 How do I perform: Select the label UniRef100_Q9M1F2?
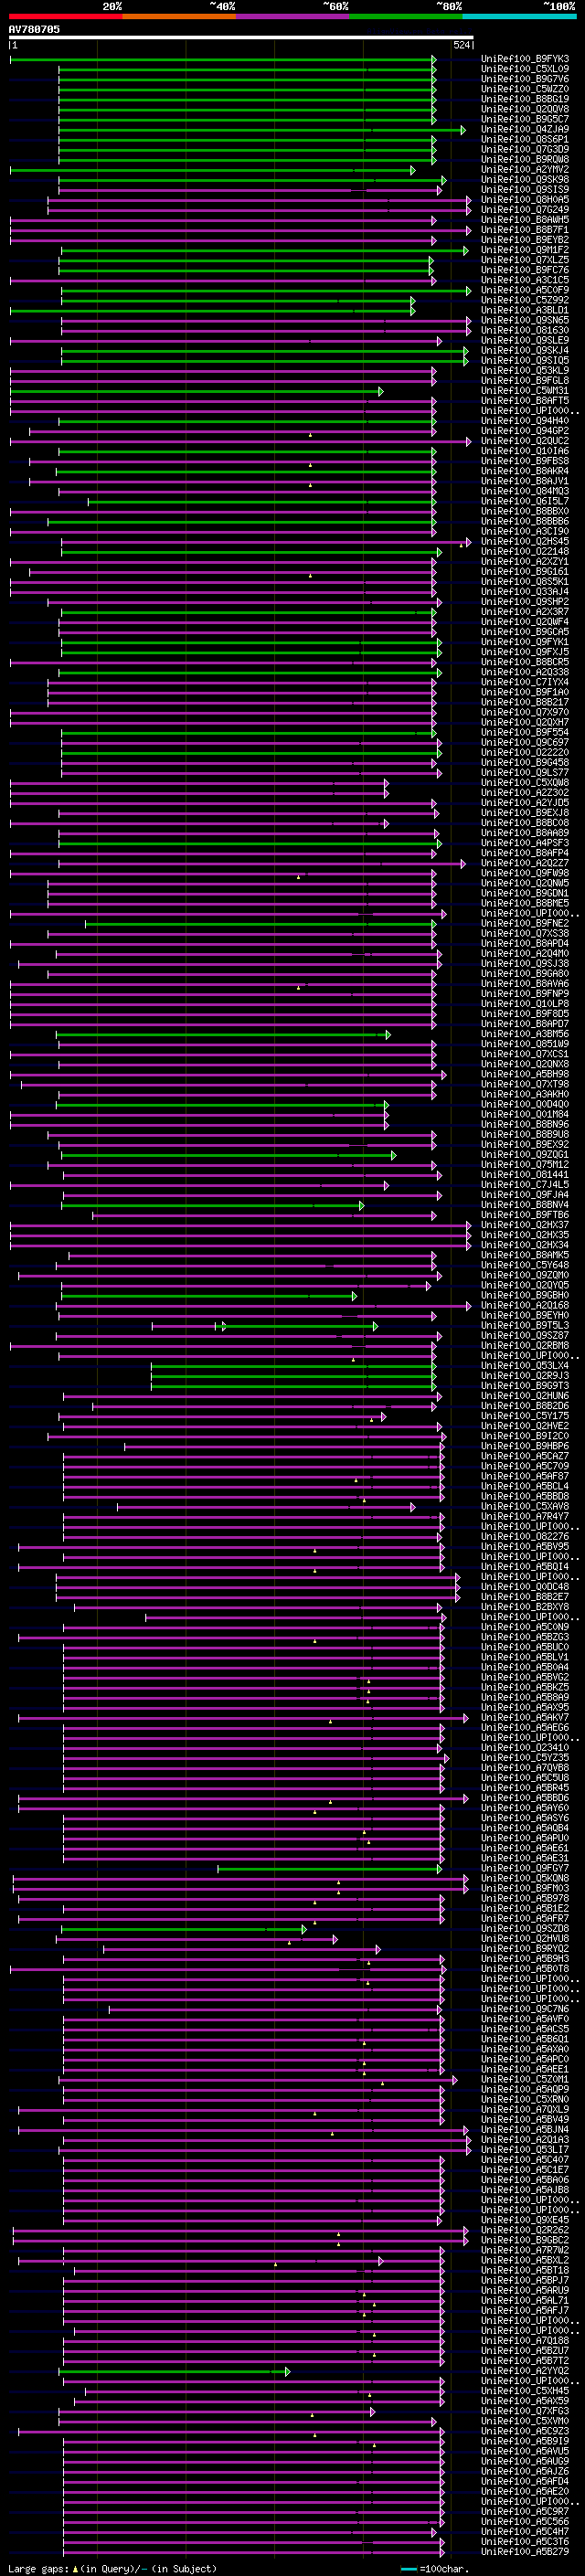[525, 250]
